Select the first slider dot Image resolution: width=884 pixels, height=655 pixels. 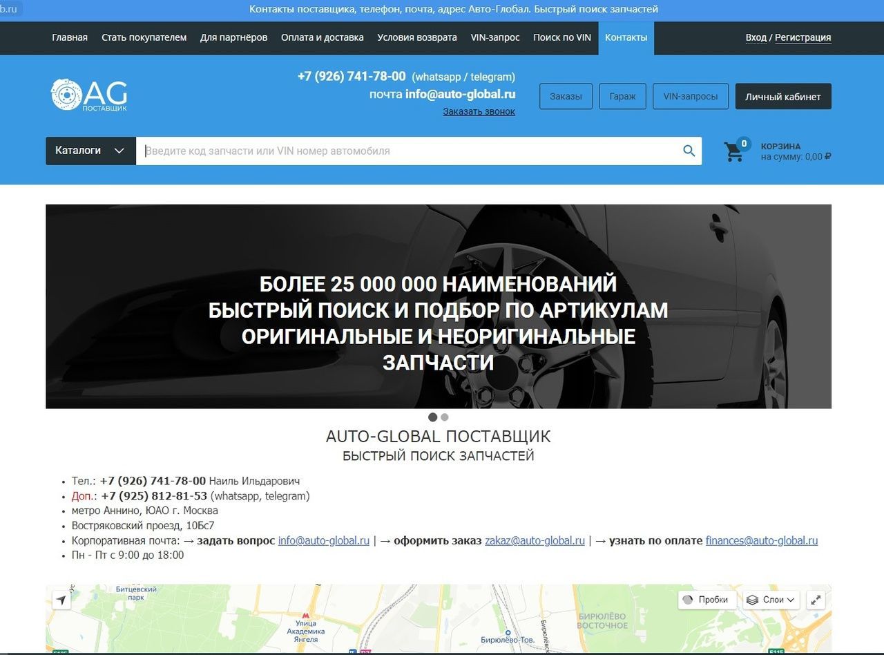tap(433, 417)
